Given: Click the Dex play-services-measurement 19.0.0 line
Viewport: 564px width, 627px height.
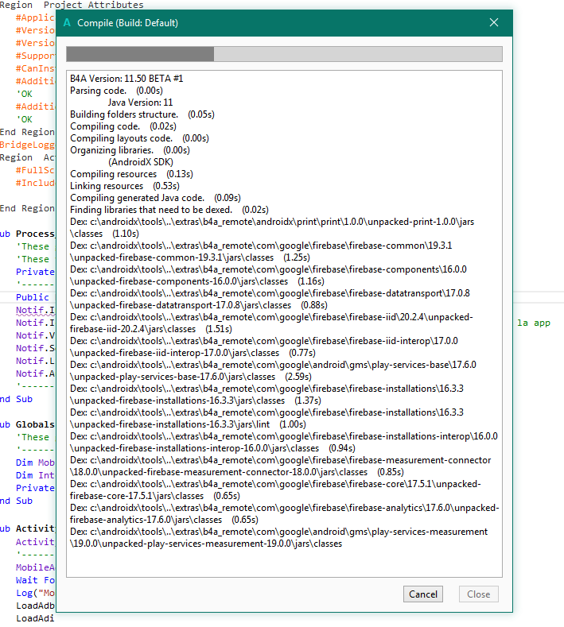Looking at the screenshot, I should pyautogui.click(x=278, y=537).
